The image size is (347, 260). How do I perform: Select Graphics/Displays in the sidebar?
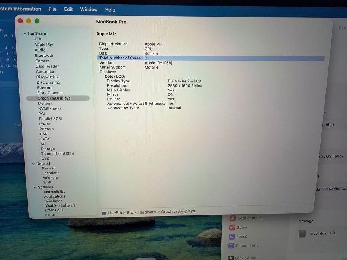coord(58,98)
